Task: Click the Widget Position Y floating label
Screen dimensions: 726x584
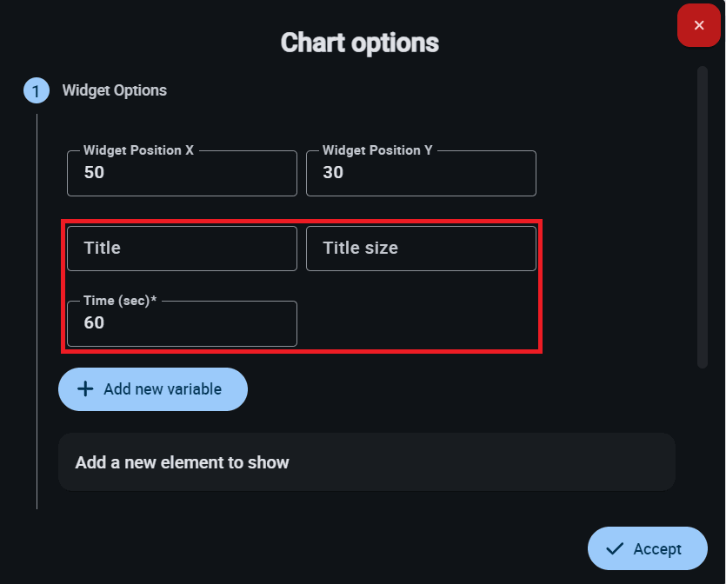Action: (x=377, y=150)
